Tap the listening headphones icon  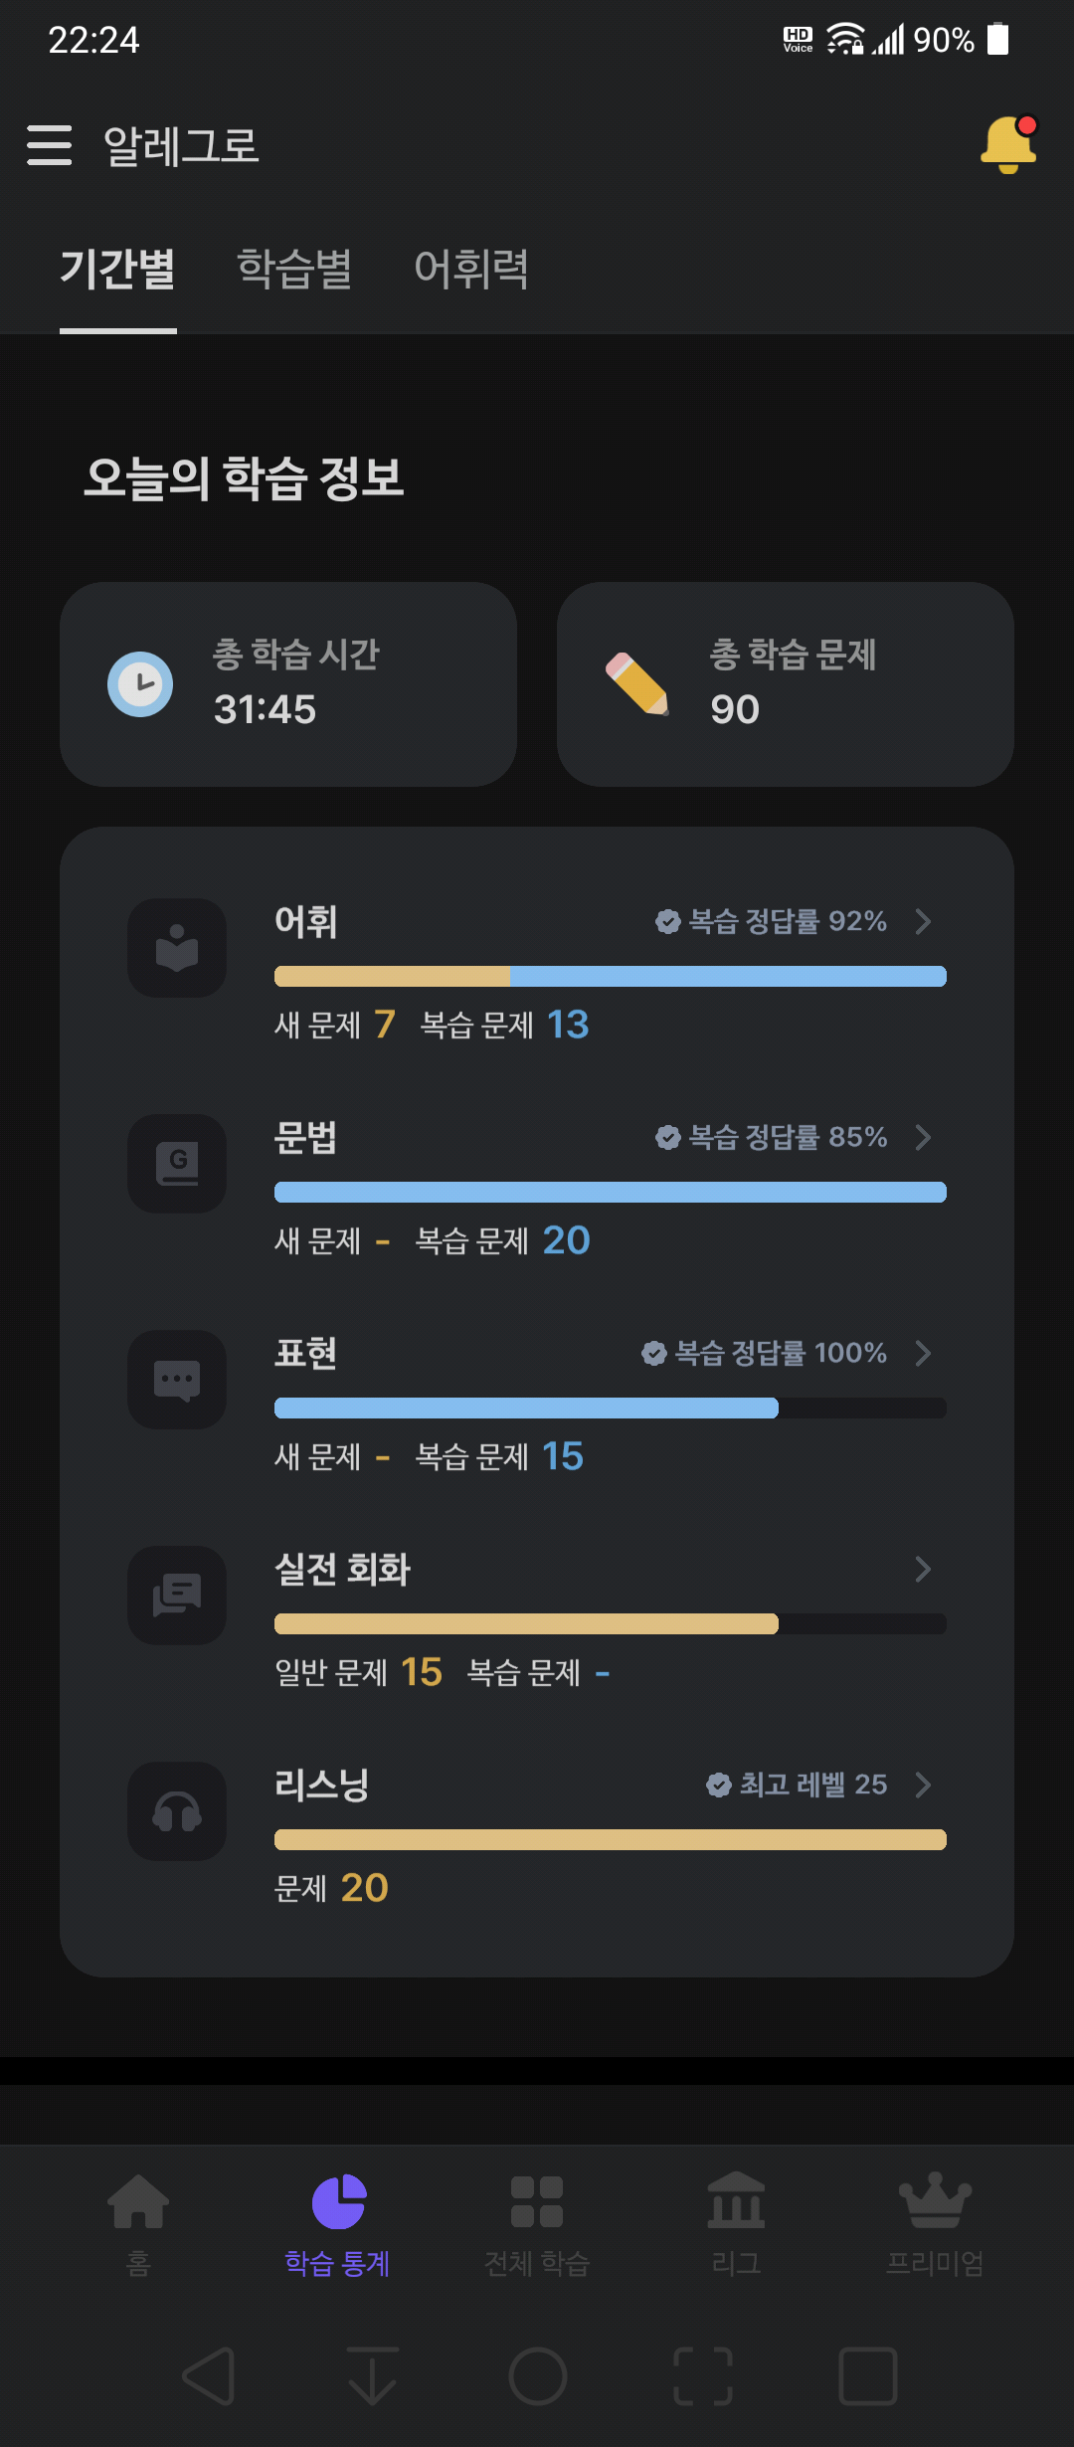pyautogui.click(x=177, y=1811)
